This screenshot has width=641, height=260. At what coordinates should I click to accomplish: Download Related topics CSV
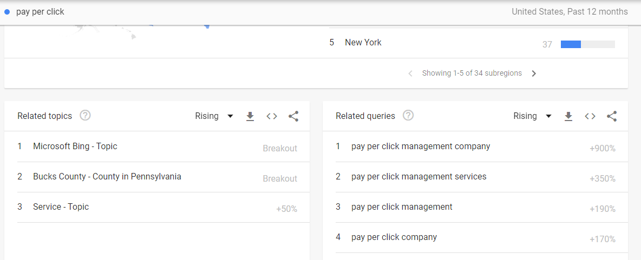coord(250,116)
